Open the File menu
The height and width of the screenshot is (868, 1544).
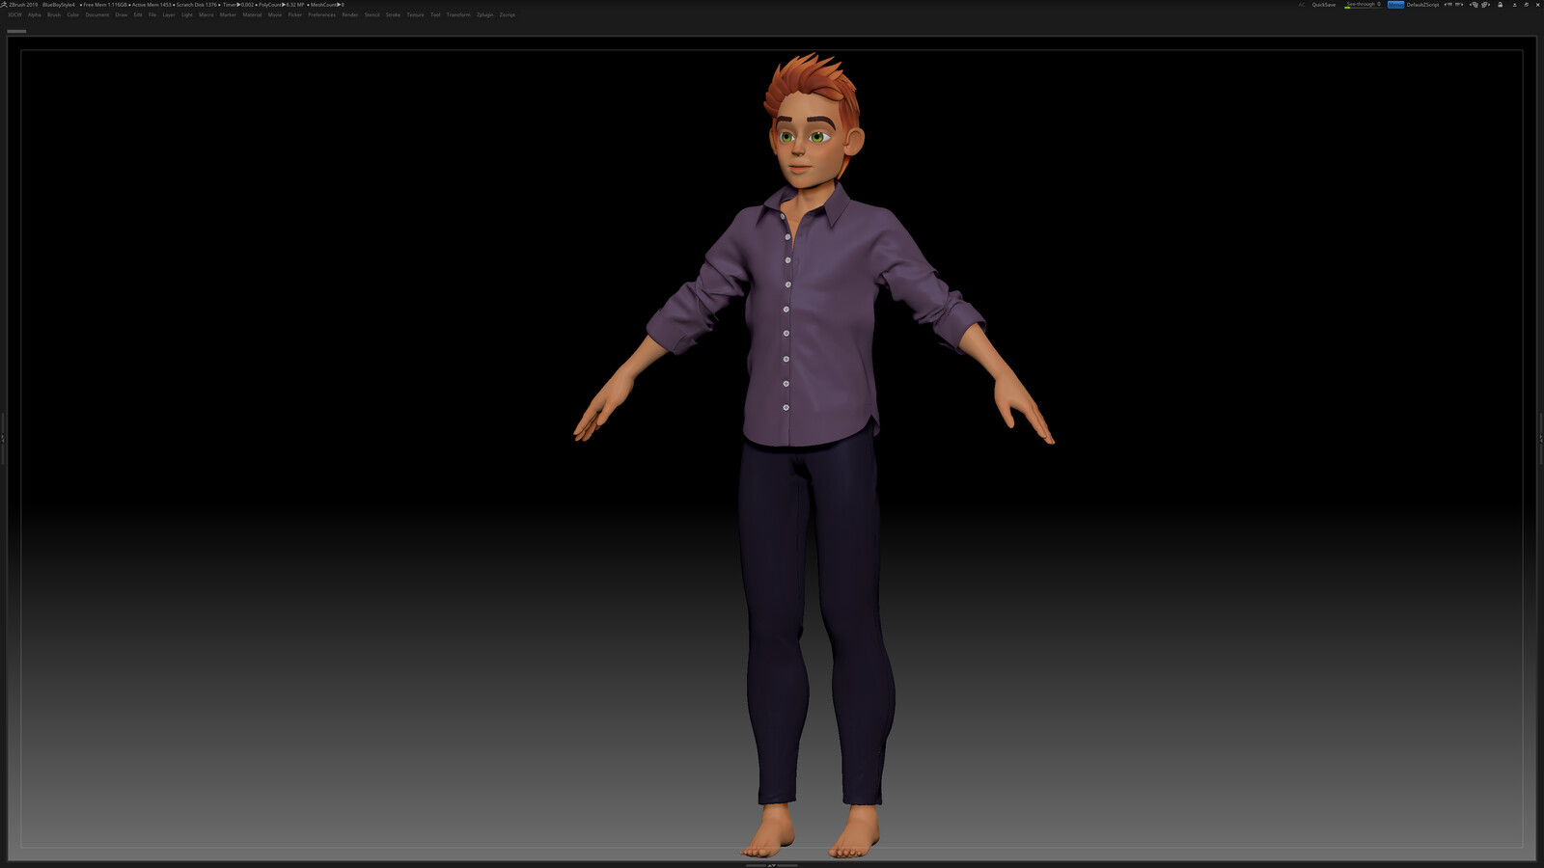(x=152, y=14)
